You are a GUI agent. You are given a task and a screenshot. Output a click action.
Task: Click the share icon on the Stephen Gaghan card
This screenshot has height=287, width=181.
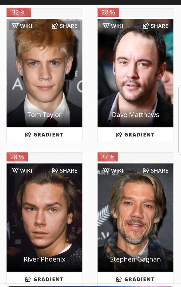146,171
